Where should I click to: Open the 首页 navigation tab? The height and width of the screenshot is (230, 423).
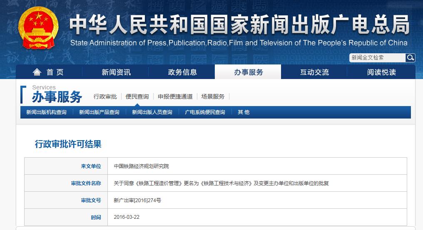coord(49,72)
